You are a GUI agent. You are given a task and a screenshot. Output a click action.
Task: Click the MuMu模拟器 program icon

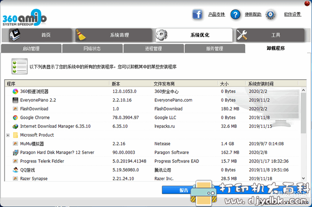point(15,144)
